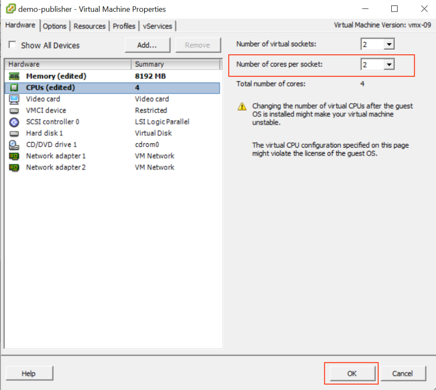Viewport: 436px width, 390px height.
Task: Open the cores per socket dropdown
Action: pyautogui.click(x=390, y=64)
